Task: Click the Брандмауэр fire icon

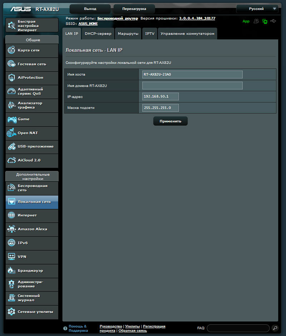Action: (x=11, y=271)
